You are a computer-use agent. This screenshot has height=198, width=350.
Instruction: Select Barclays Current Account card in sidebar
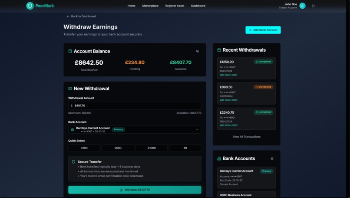tap(246, 178)
